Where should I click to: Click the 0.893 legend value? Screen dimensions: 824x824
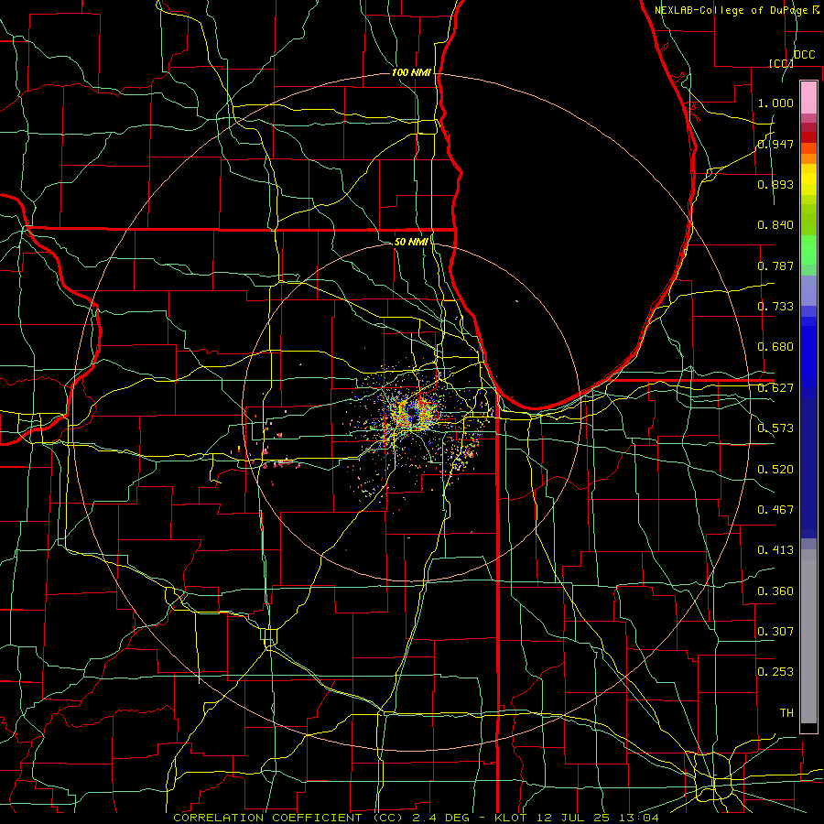[x=775, y=184]
